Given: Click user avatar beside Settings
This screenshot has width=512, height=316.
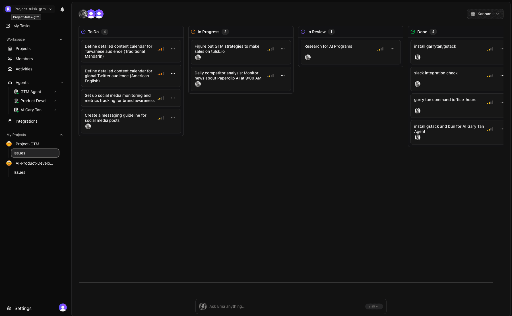Looking at the screenshot, I should [63, 307].
